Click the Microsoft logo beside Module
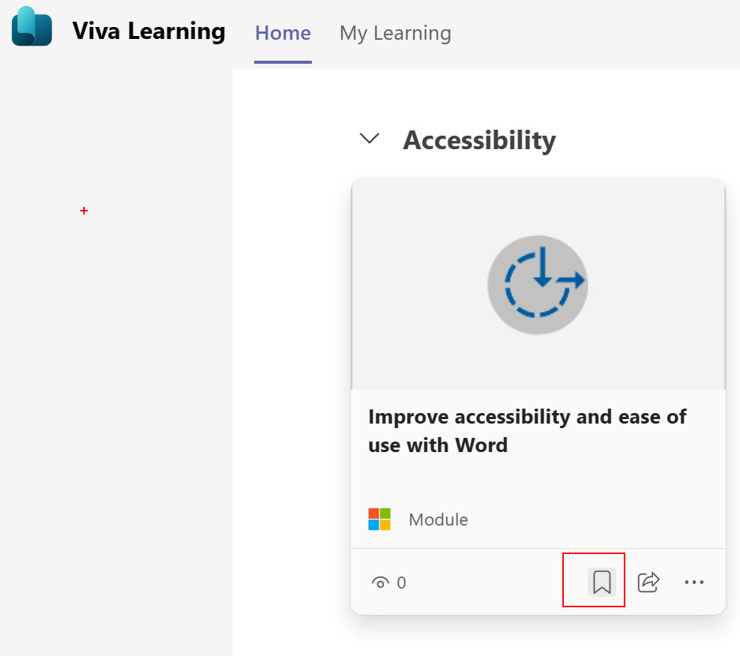Viewport: 740px width, 656px height. click(x=379, y=518)
